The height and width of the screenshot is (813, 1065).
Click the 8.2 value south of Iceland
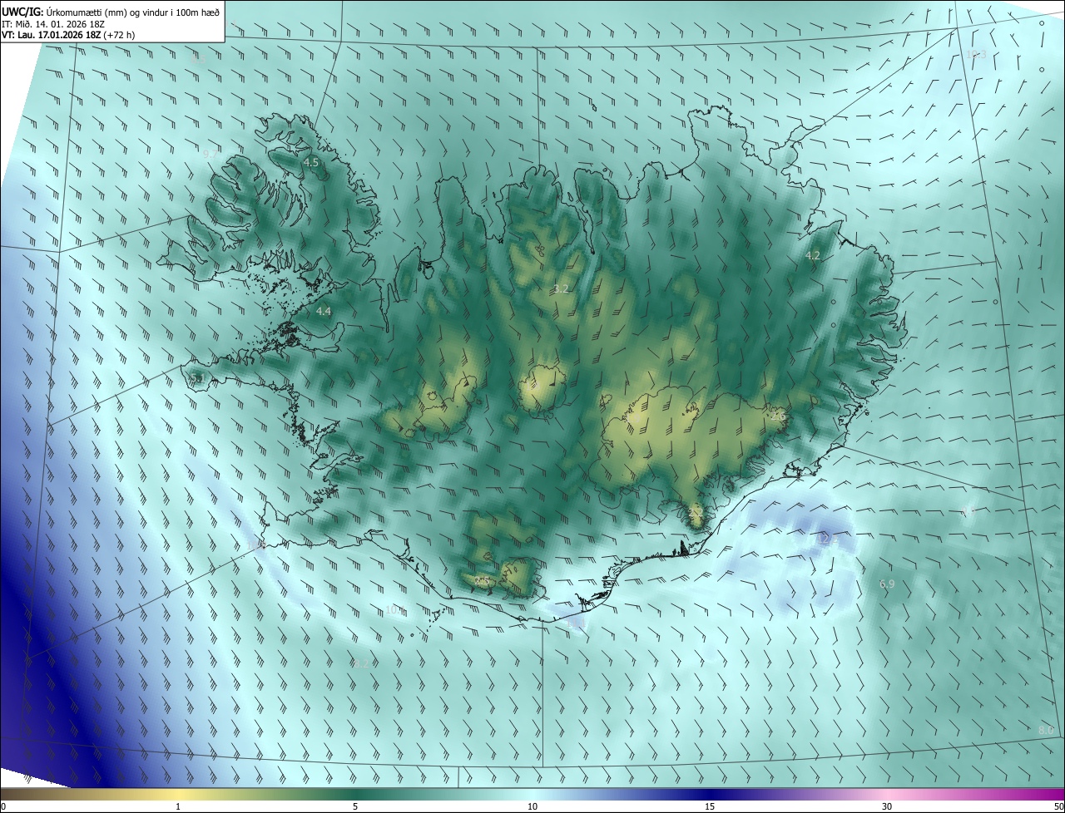[359, 663]
